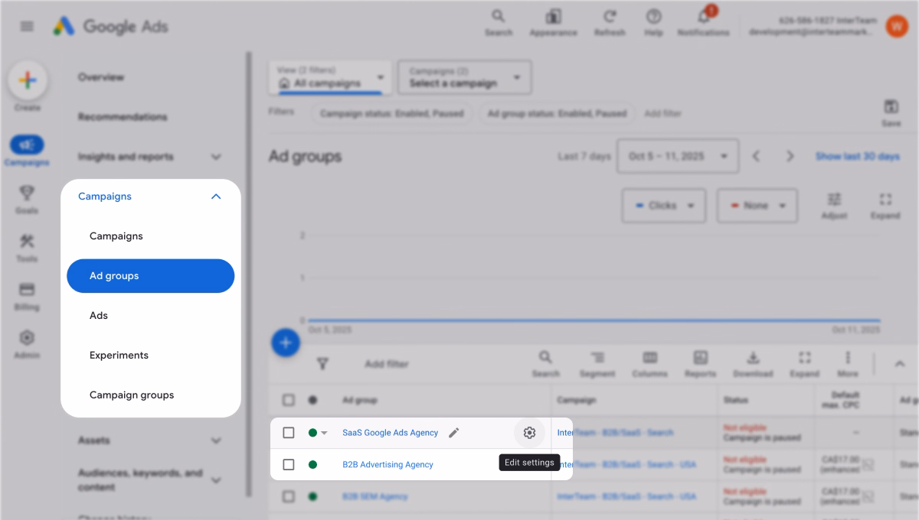
Task: Open the More options menu
Action: click(848, 363)
